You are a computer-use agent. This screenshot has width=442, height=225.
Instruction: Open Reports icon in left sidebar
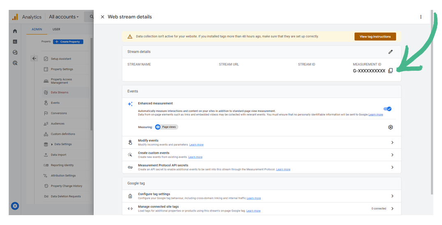(x=15, y=42)
